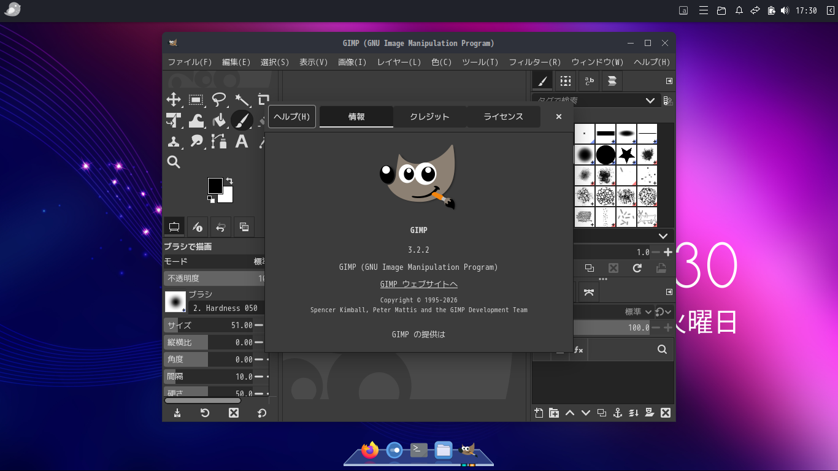Image resolution: width=838 pixels, height=471 pixels.
Task: Swap foreground and background colors
Action: 229,181
